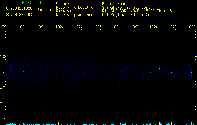Select the location Shibukawa, Gunma, Japan
Screen dimensions: 197x125
click(127, 7)
